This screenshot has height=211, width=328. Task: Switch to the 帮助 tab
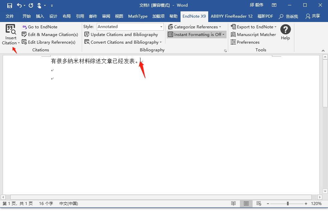pos(174,16)
